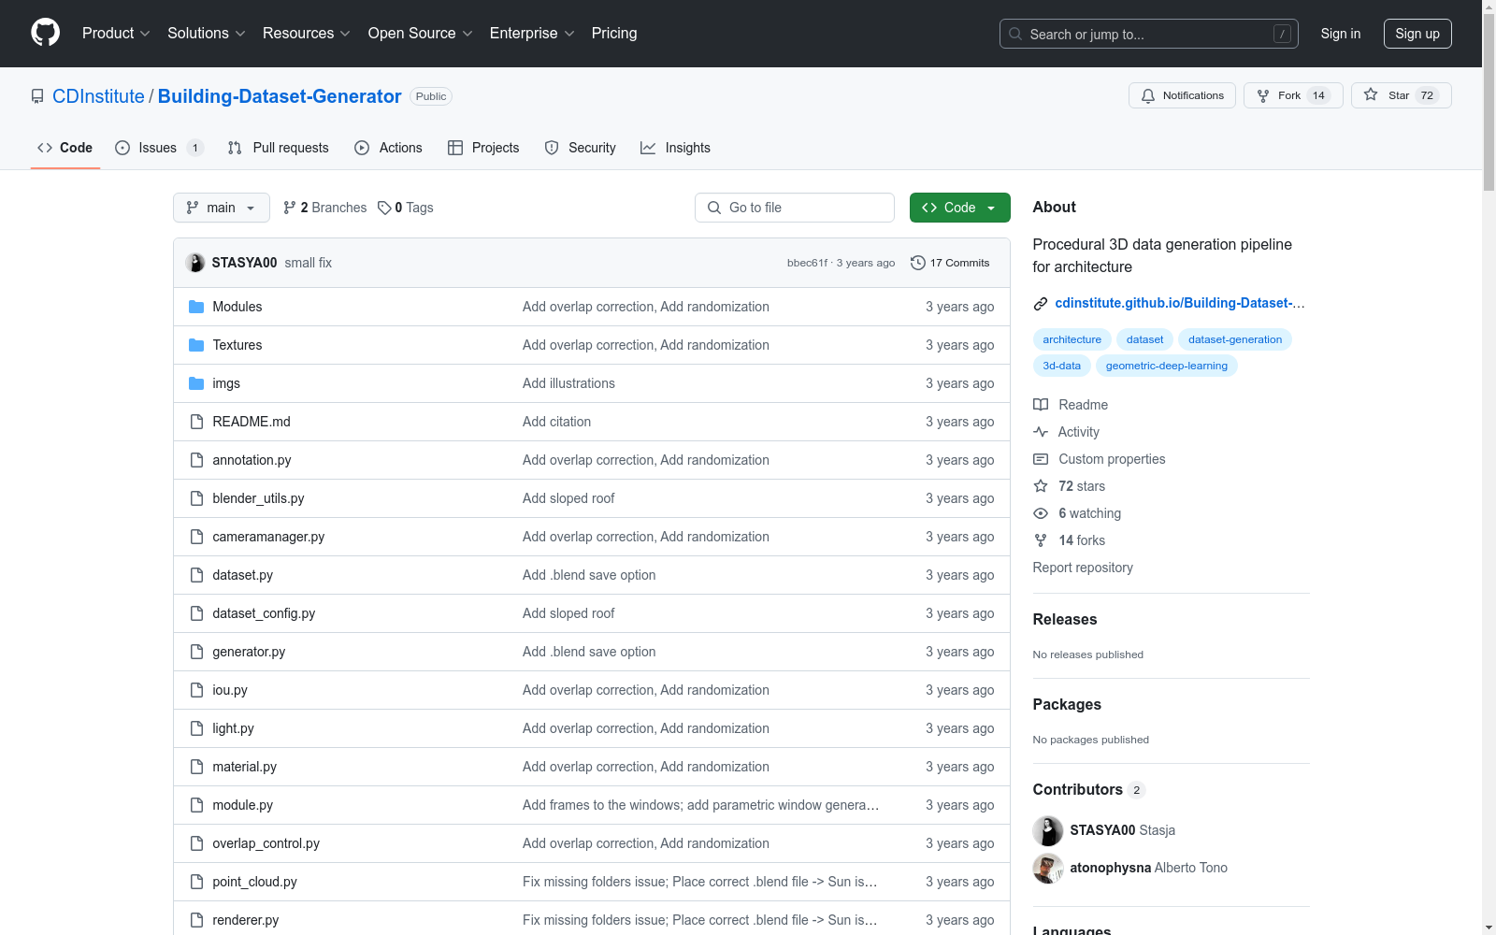The height and width of the screenshot is (935, 1496).
Task: Click the tag icon beside 0 Tags
Action: [384, 208]
